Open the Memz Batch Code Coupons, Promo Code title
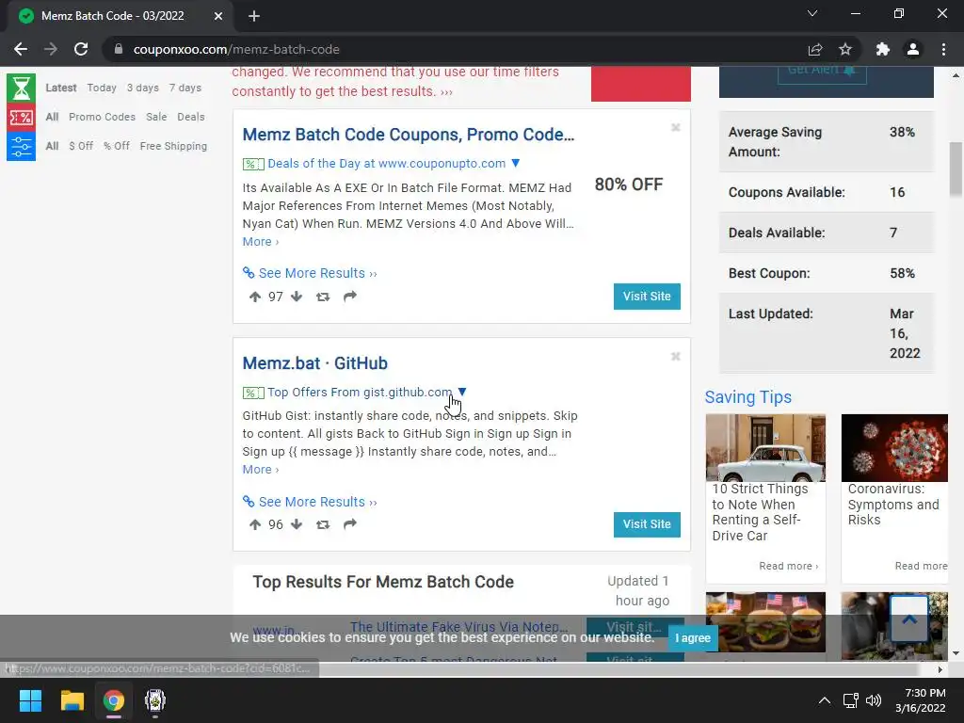Screen dimensions: 964x723 click(x=409, y=135)
